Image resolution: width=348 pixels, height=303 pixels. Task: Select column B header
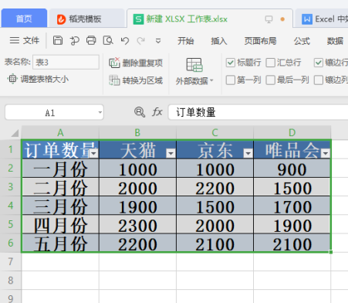point(137,133)
